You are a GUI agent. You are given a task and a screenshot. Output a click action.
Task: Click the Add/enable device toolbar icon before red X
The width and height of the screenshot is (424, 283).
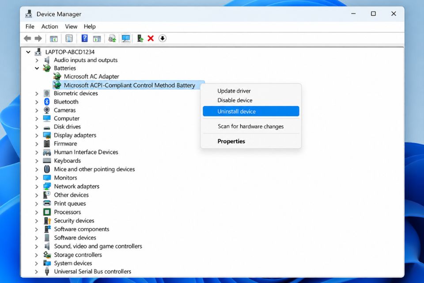coord(140,38)
